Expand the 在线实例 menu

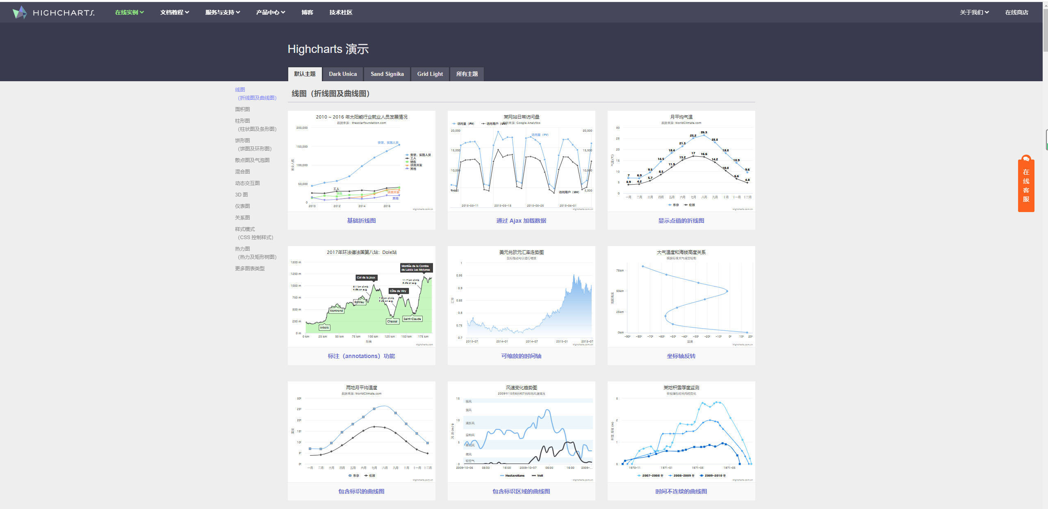[x=129, y=12]
